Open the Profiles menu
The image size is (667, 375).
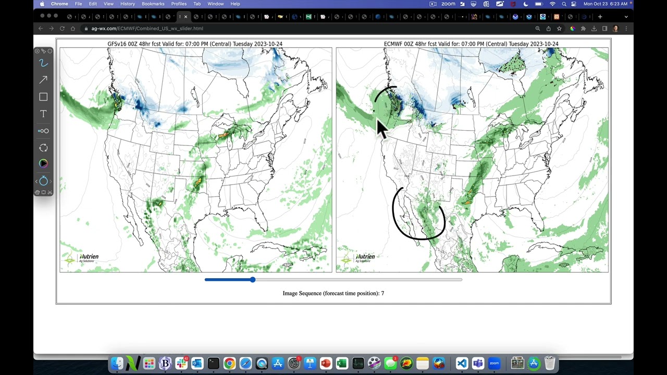[179, 4]
